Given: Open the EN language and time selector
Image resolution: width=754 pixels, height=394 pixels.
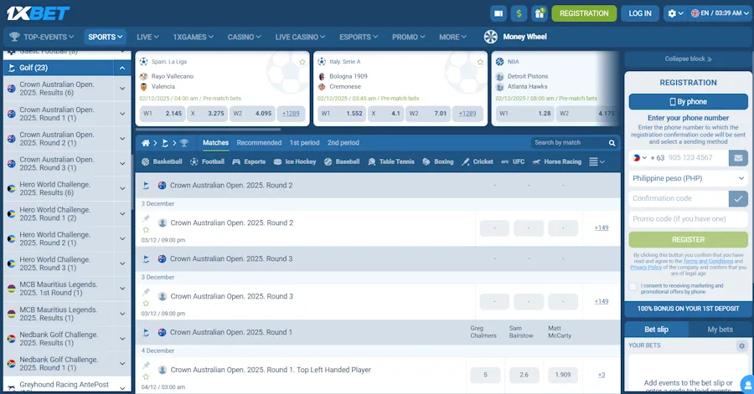Looking at the screenshot, I should click(x=720, y=13).
